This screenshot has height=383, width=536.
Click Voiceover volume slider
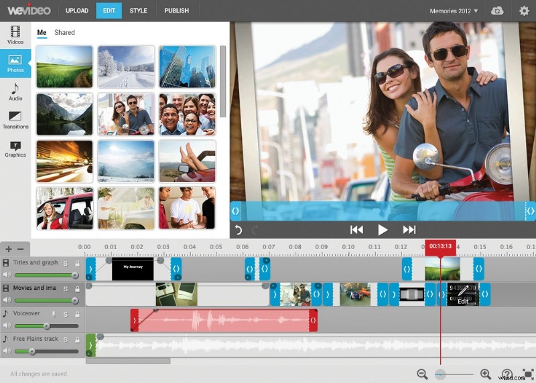(x=46, y=326)
